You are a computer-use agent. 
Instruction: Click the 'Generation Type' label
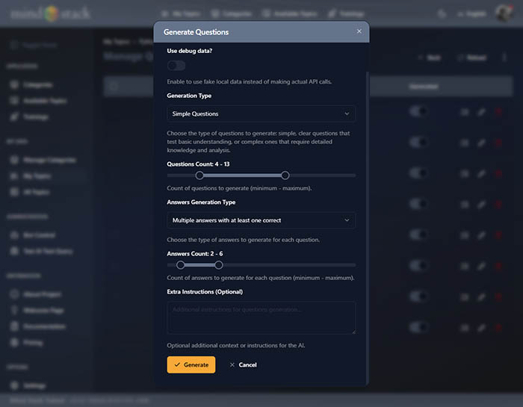(189, 96)
